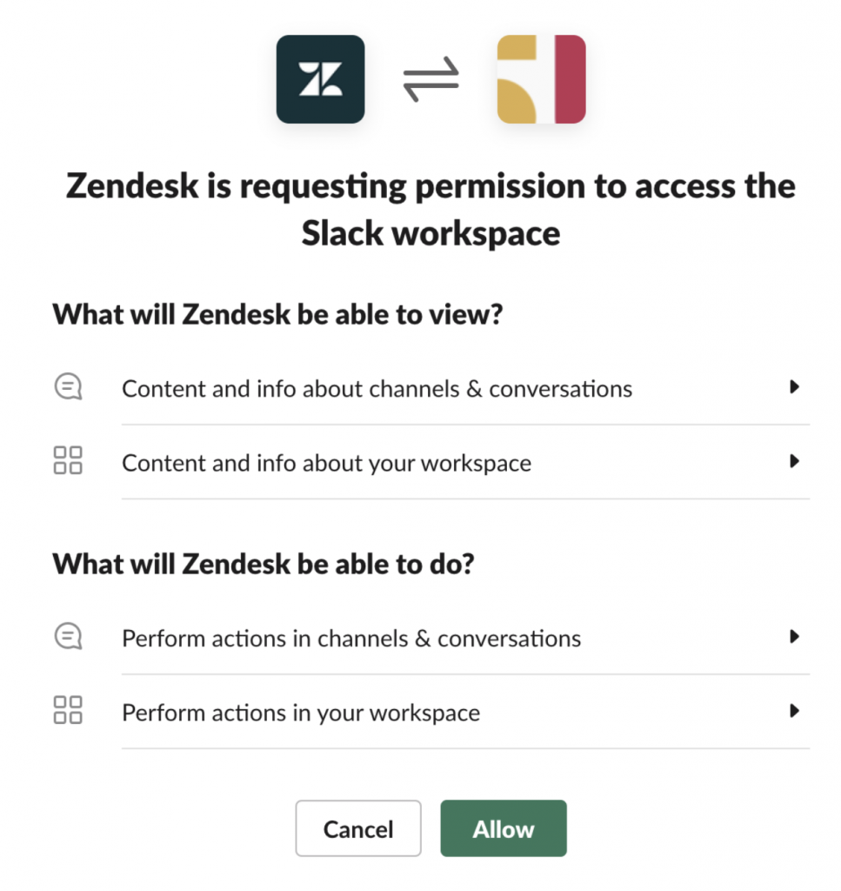Click the bidirectional arrows between the app icons
This screenshot has width=841, height=891.
click(x=431, y=78)
